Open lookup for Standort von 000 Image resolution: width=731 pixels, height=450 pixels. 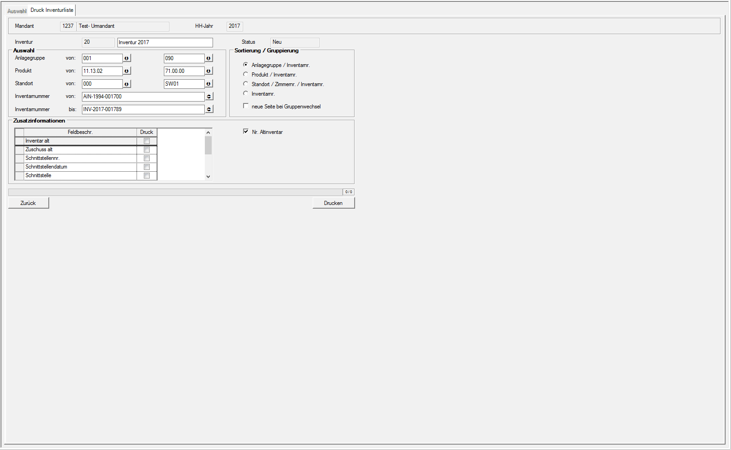tap(127, 84)
